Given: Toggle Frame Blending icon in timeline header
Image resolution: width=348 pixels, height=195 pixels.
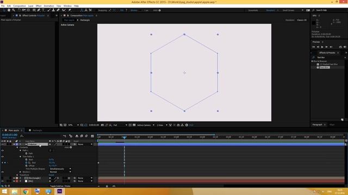Looking at the screenshot, I should pos(82,136).
